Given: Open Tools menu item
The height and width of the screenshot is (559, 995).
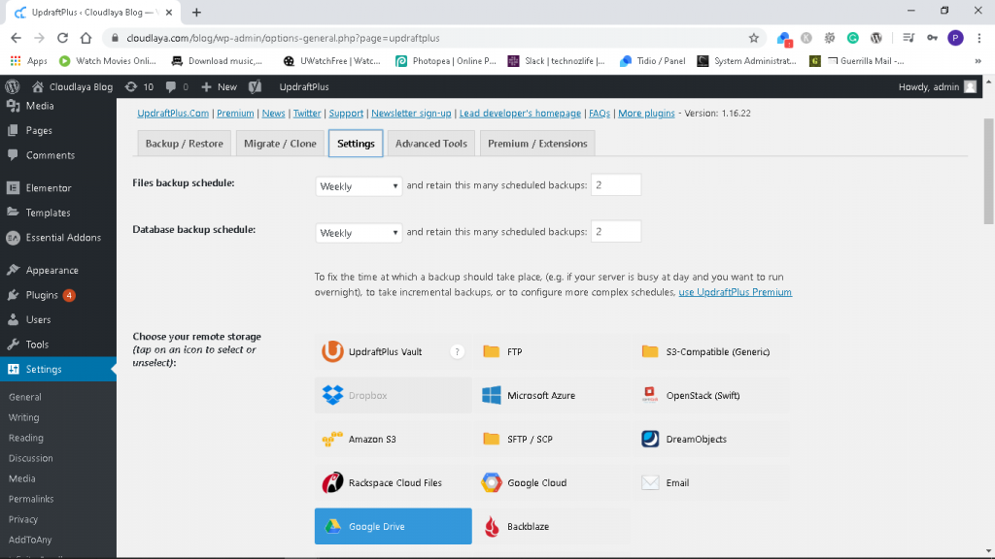Looking at the screenshot, I should (x=58, y=345).
